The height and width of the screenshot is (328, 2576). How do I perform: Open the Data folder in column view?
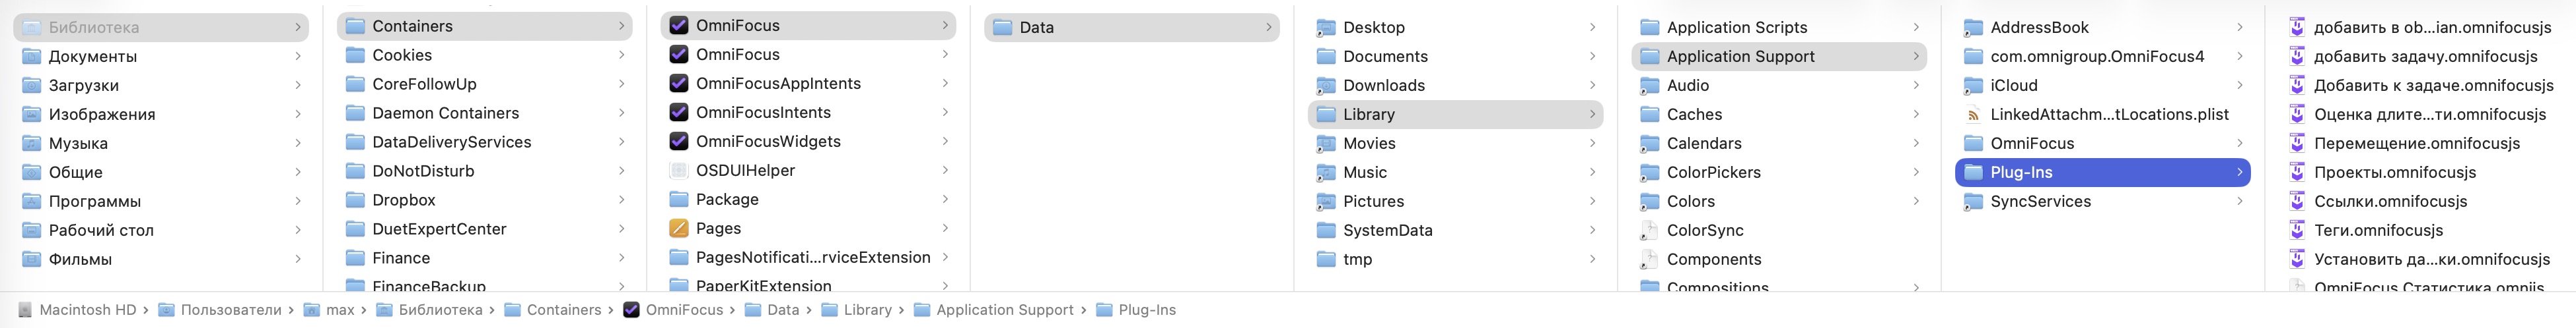pos(1036,28)
